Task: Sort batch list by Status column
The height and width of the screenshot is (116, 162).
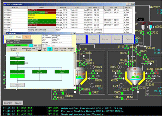Action: (42, 7)
